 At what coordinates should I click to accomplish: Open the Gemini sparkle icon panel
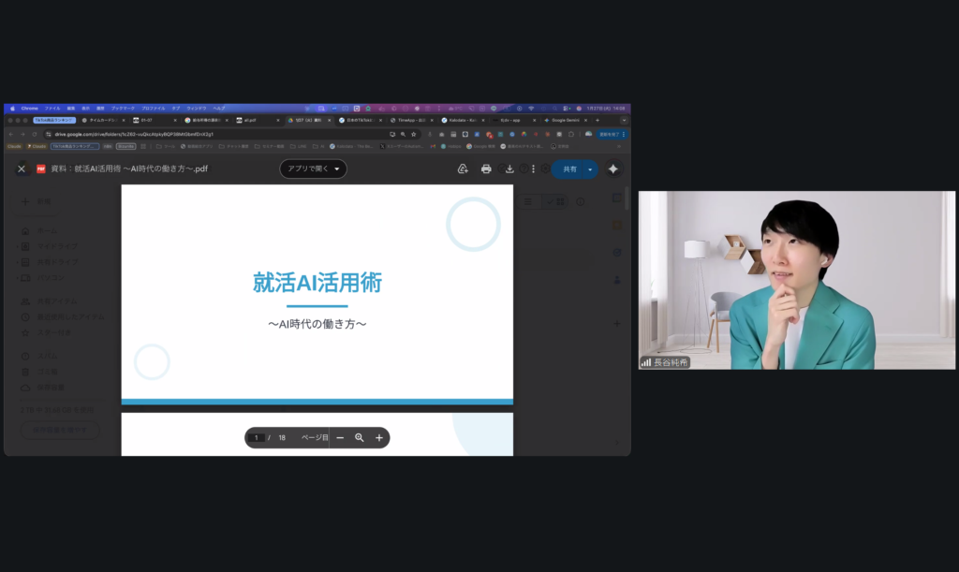[x=612, y=169]
